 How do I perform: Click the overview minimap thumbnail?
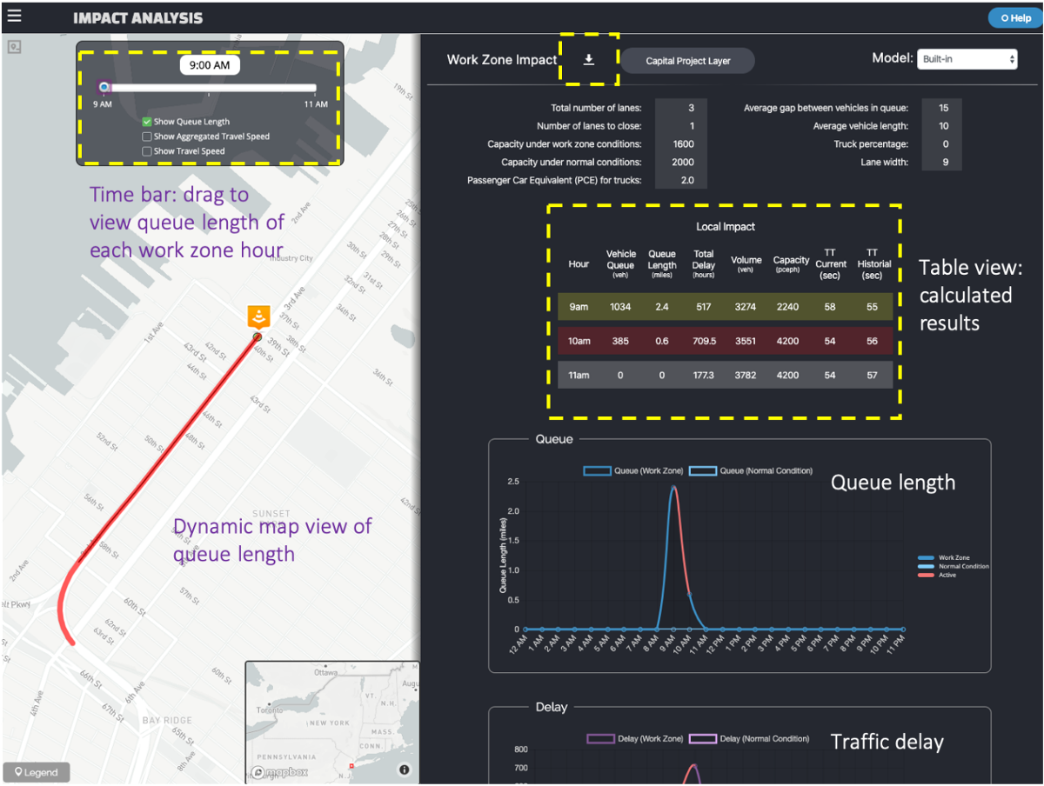331,721
